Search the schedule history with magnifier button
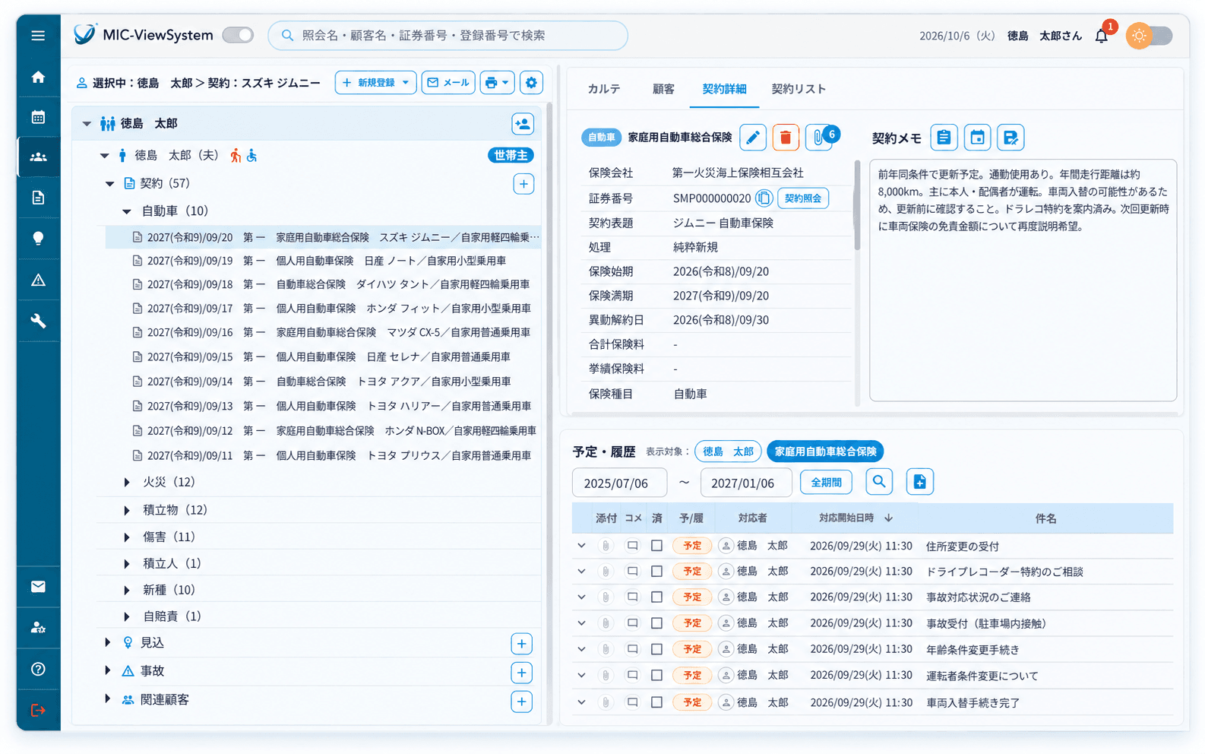Screen dimensions: 1205x754 tap(879, 482)
